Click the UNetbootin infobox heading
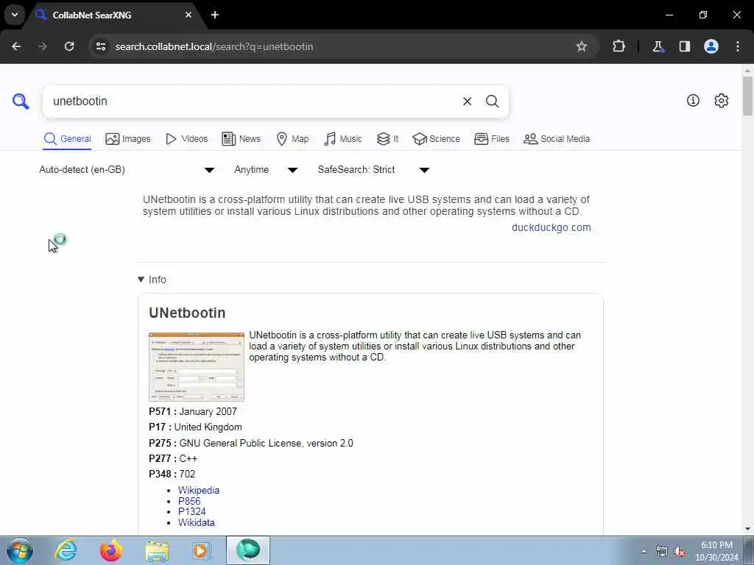Screen dimensions: 754x565 click(x=187, y=313)
